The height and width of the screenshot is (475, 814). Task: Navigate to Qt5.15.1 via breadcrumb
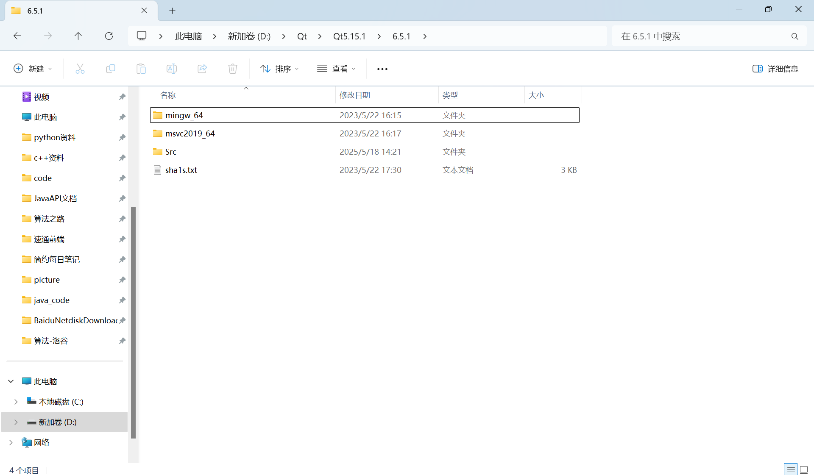[349, 36]
